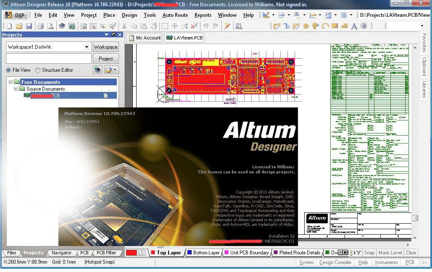Image resolution: width=432 pixels, height=272 pixels.
Task: Click the Place Fill rectangle icon
Action: click(335, 26)
